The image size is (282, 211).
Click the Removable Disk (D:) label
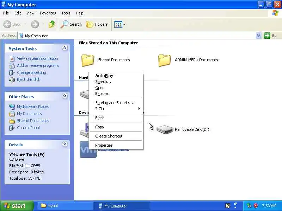click(x=192, y=129)
